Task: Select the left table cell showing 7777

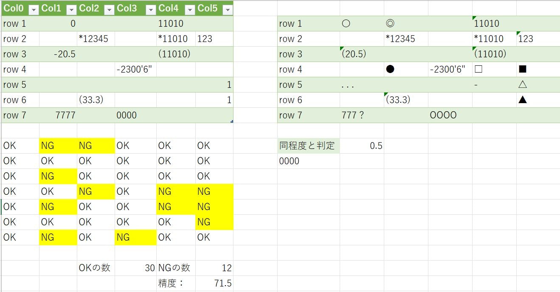Action: click(x=58, y=115)
